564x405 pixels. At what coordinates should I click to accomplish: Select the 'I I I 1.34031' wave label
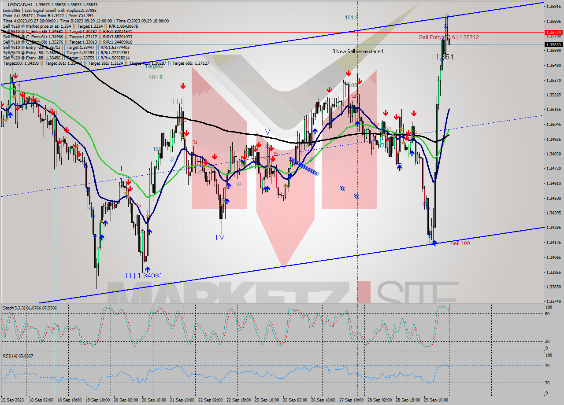click(144, 276)
